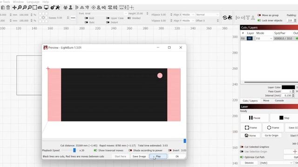Open the Preview monitor icon in toolbar
298x167 pixels.
pyautogui.click(x=46, y=7)
